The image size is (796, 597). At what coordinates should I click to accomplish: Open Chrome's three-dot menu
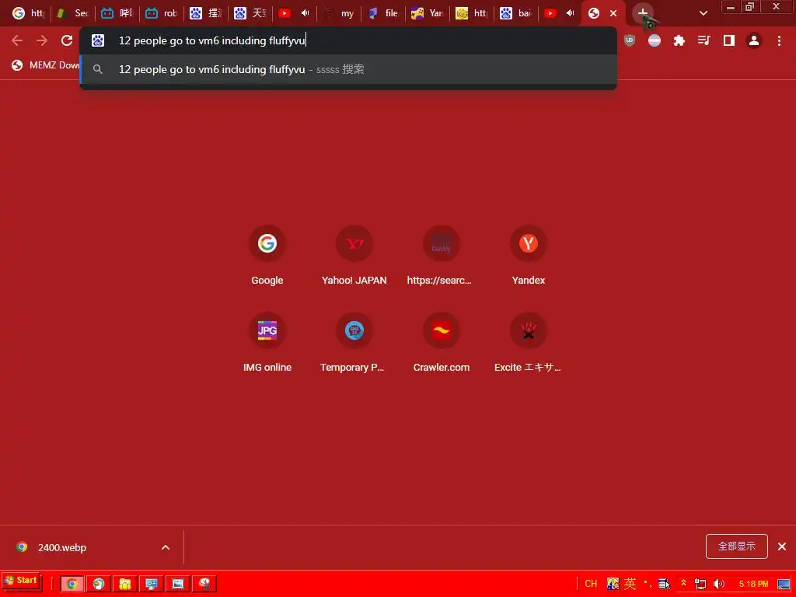click(x=779, y=40)
